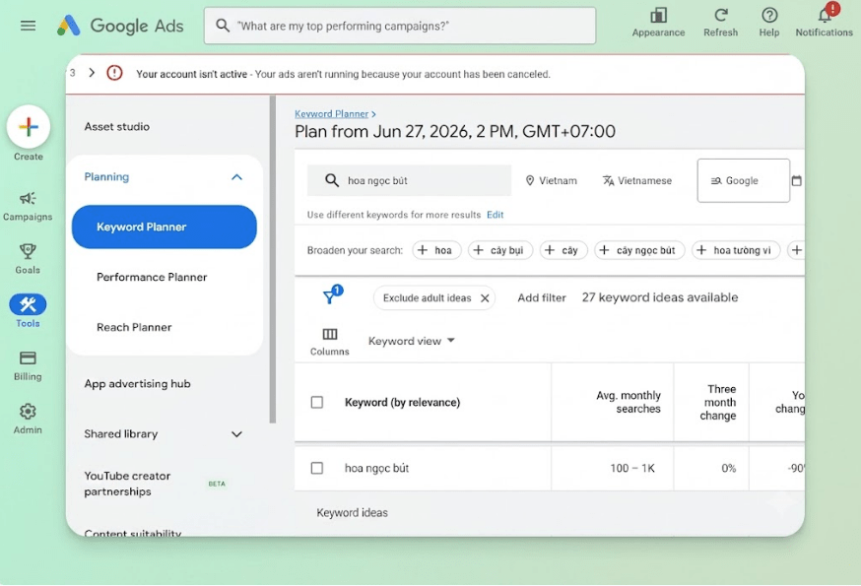Click the sidebar vertical scrollbar
The image size is (861, 586).
272,259
